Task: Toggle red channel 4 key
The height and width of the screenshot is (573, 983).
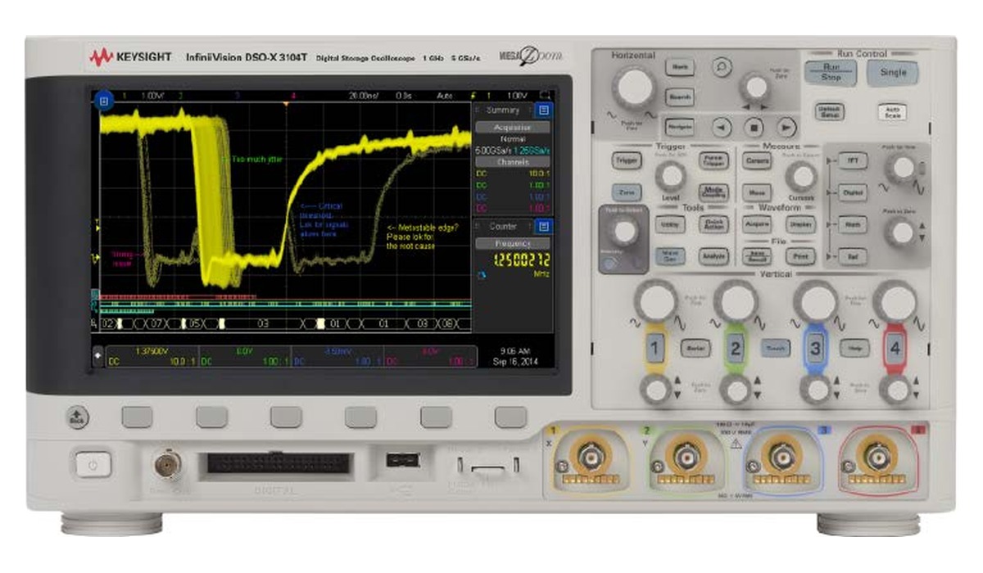Action: click(895, 349)
